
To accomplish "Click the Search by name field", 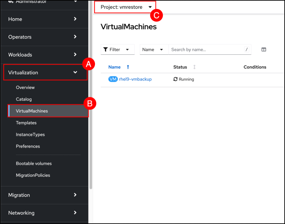I will pyautogui.click(x=206, y=49).
